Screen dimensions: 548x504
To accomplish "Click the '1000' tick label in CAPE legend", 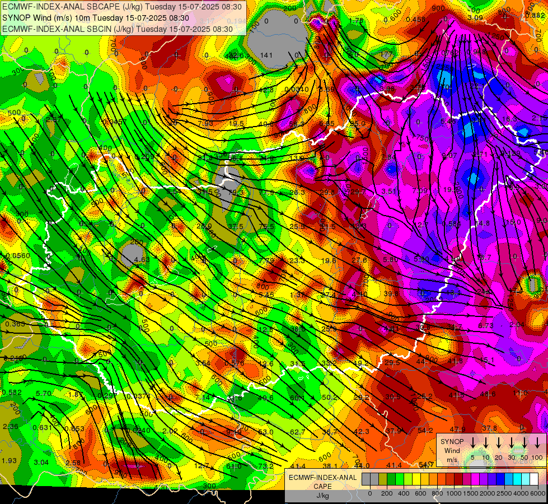I will point(454,493).
